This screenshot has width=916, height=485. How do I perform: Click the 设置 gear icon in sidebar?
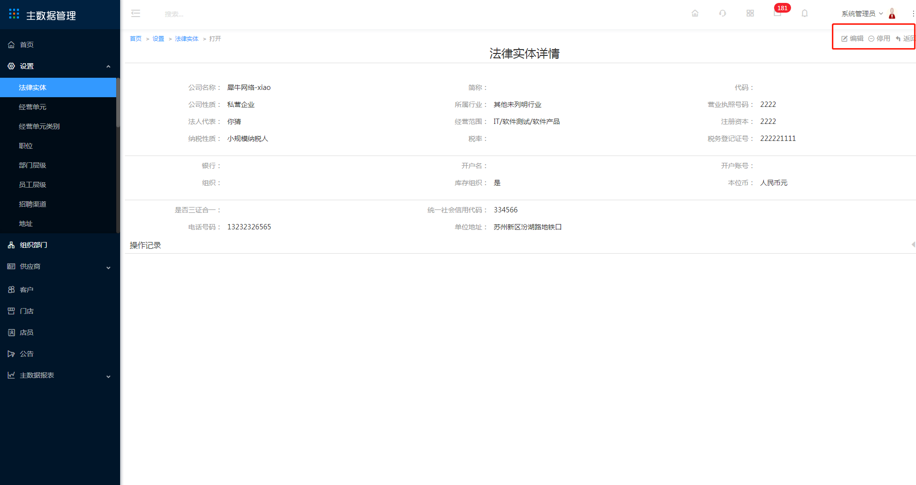pos(11,66)
